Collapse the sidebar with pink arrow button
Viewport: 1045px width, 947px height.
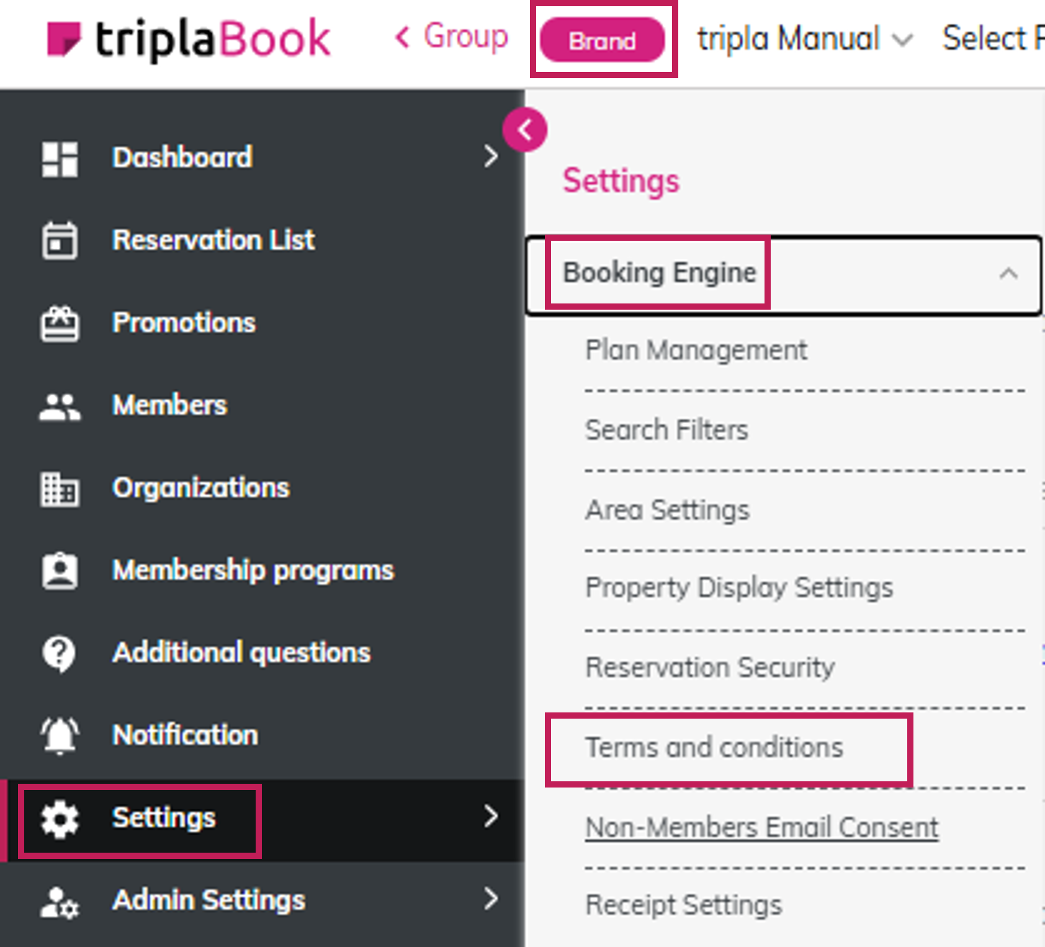(x=525, y=130)
